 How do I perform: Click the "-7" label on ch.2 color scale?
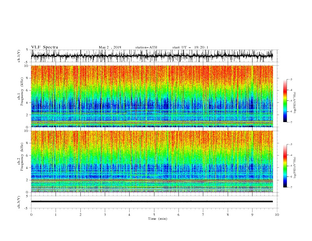coord(290,187)
